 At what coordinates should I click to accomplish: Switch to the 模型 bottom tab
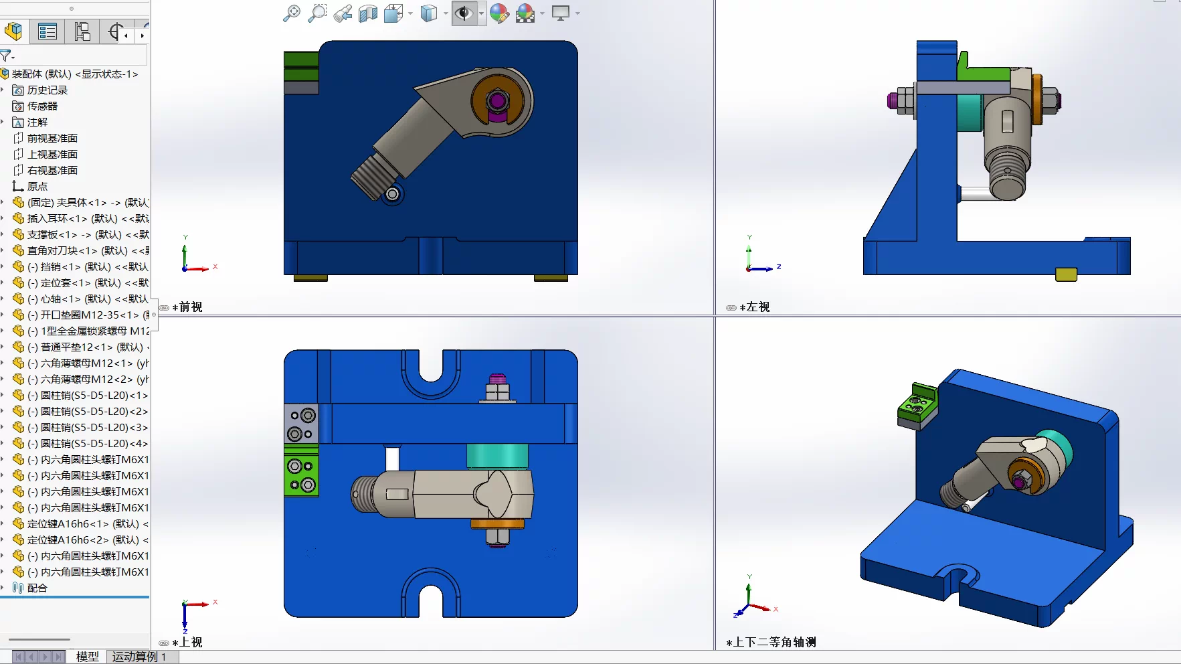point(87,657)
